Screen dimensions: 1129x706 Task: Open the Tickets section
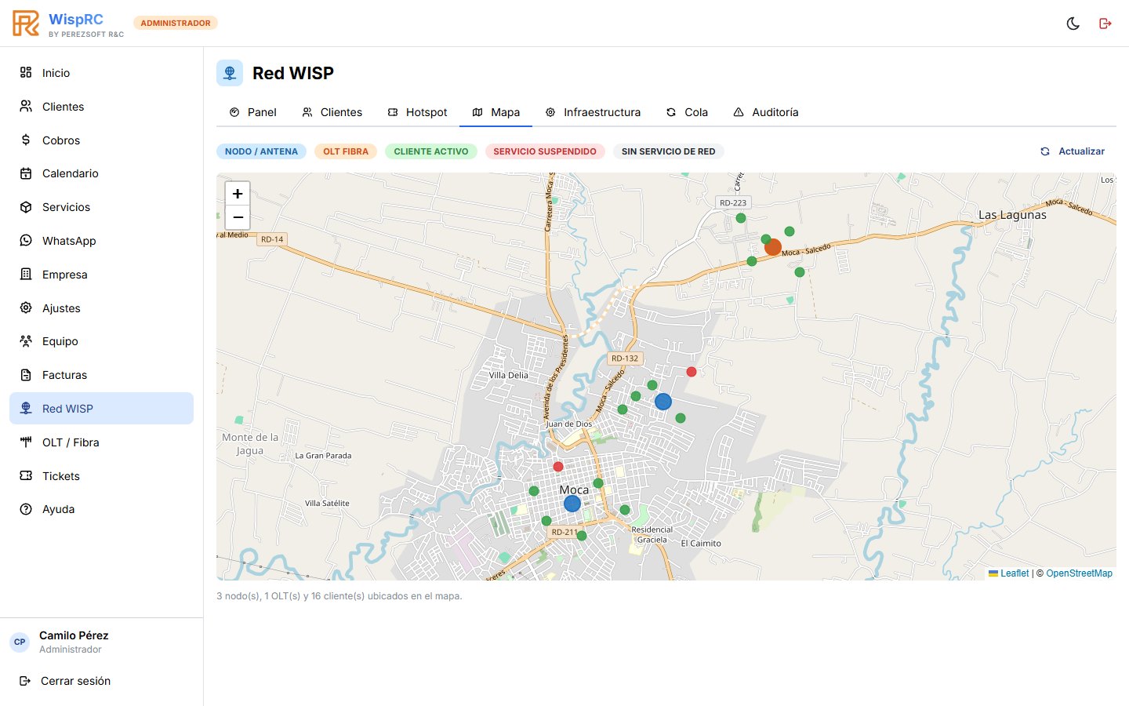(x=101, y=476)
